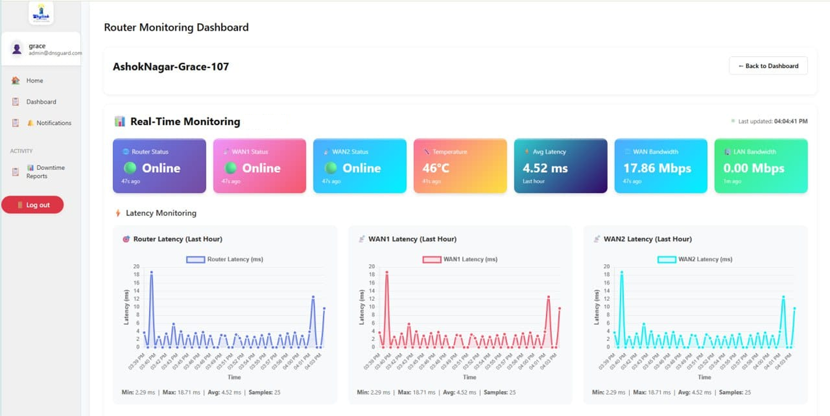The image size is (830, 416).
Task: Click the Real-Time Monitoring bar chart icon
Action: [120, 121]
